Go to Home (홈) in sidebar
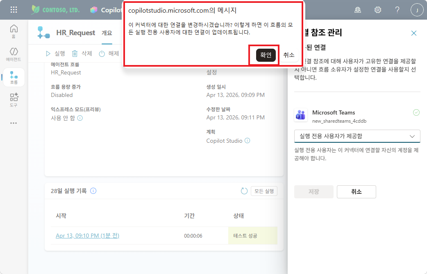The image size is (427, 274). (x=14, y=31)
